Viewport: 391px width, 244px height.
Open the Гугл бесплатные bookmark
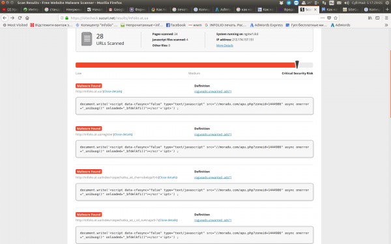pyautogui.click(x=306, y=25)
